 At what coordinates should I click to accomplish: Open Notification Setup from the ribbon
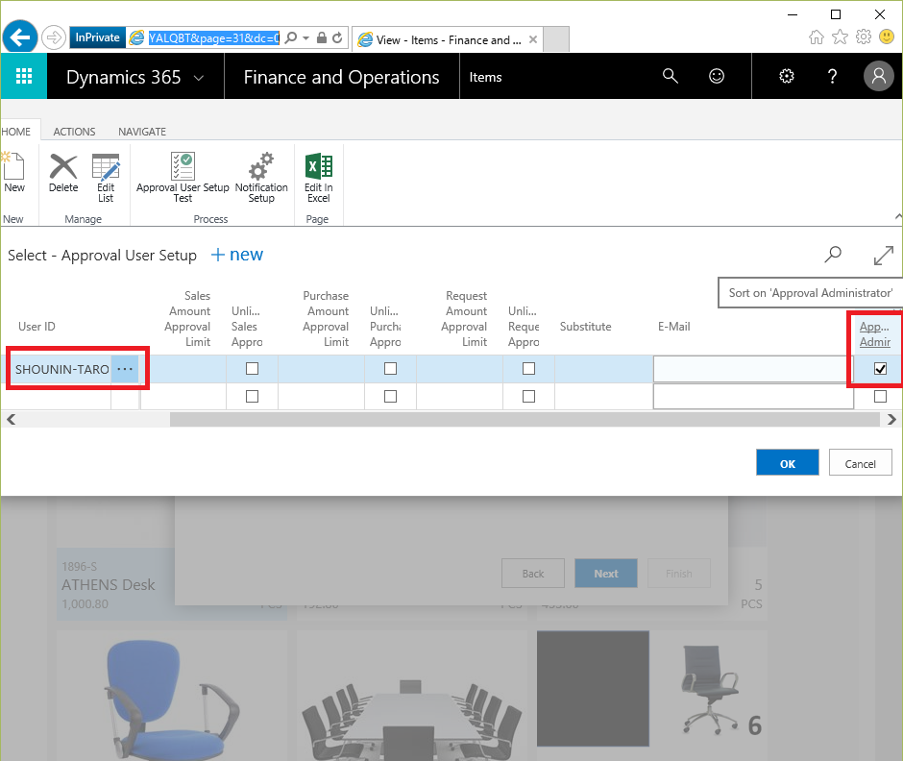261,178
